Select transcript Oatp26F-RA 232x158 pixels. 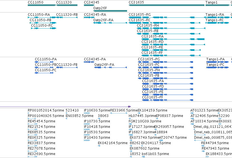110,23
